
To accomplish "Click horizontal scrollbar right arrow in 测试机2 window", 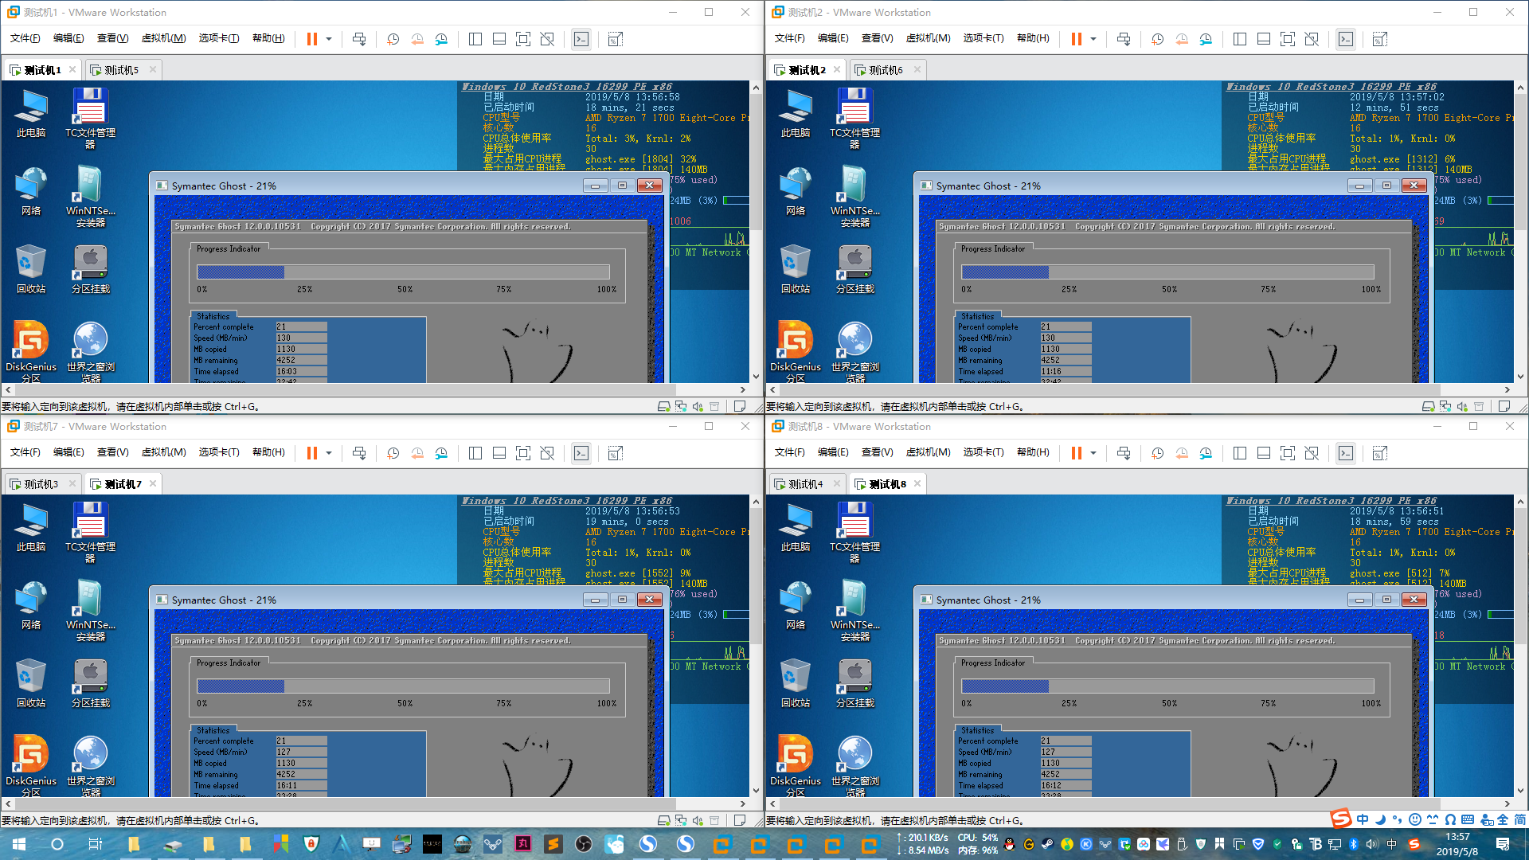I will [x=1507, y=390].
